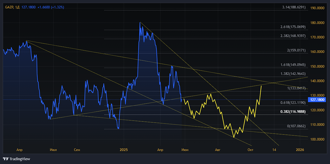
Task: Select the Fibonacci level 0(107.0662)
Action: coord(296,126)
